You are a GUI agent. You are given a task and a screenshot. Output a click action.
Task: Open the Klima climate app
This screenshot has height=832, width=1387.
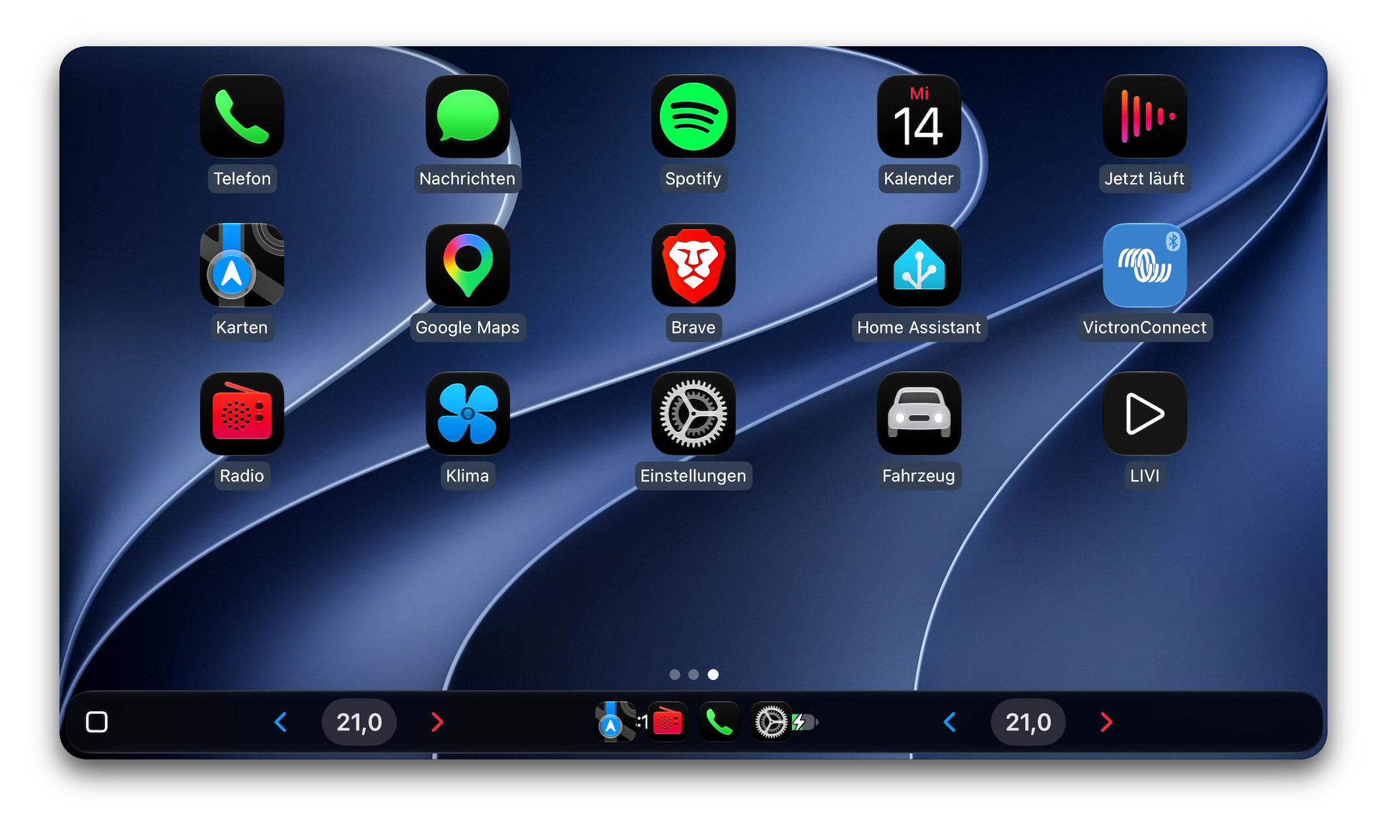[x=468, y=414]
